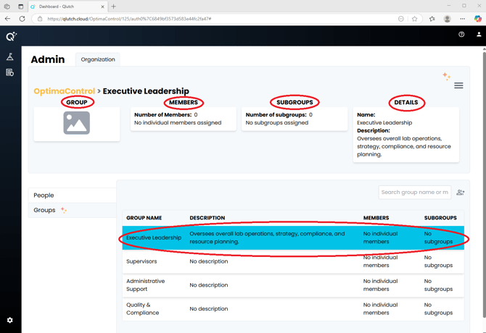Open settings gear in the sidebar
Screen dimensions: 486x333
click(10, 320)
